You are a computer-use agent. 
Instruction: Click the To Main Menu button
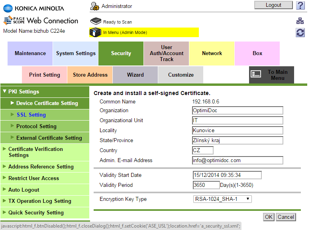click(x=274, y=75)
